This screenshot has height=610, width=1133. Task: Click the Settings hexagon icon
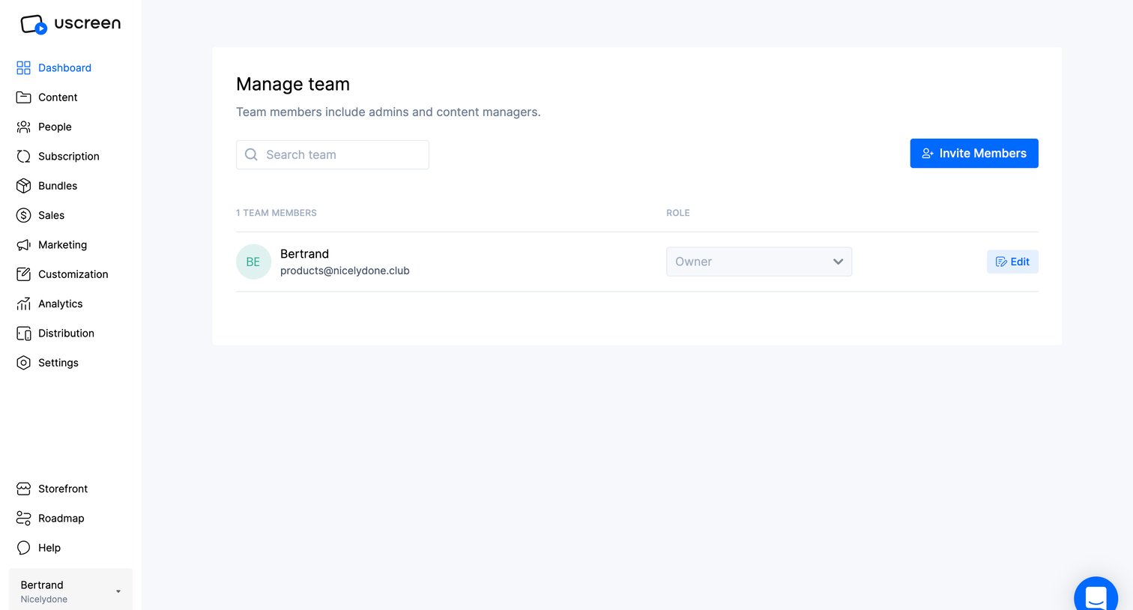point(24,363)
